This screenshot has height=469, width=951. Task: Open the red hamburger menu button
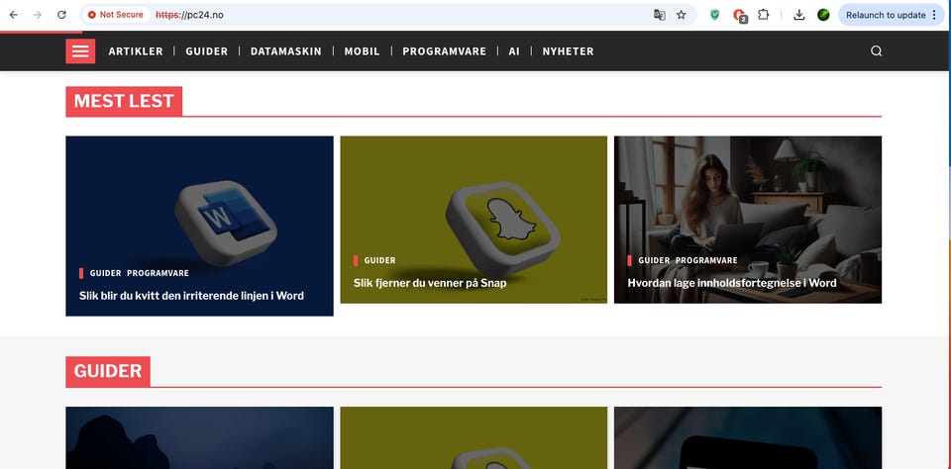coord(80,50)
